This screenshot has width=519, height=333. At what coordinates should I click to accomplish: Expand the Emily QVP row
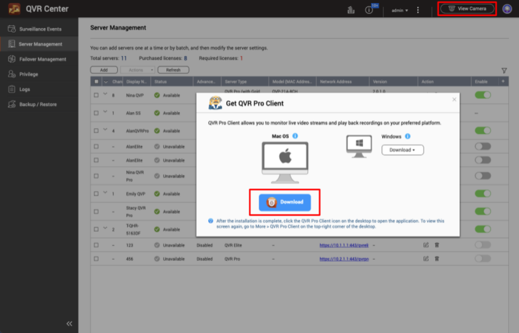tap(105, 192)
